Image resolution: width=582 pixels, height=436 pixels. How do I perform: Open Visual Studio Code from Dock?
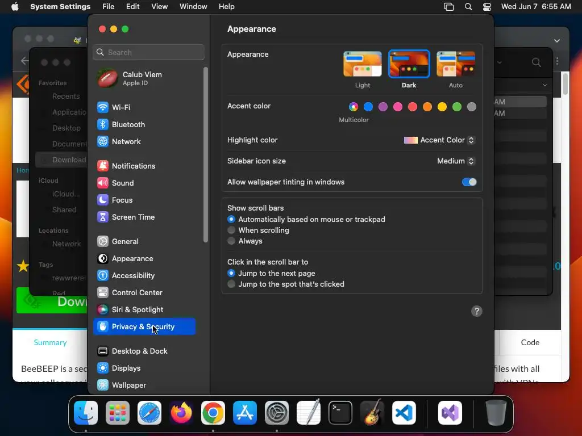(x=404, y=413)
